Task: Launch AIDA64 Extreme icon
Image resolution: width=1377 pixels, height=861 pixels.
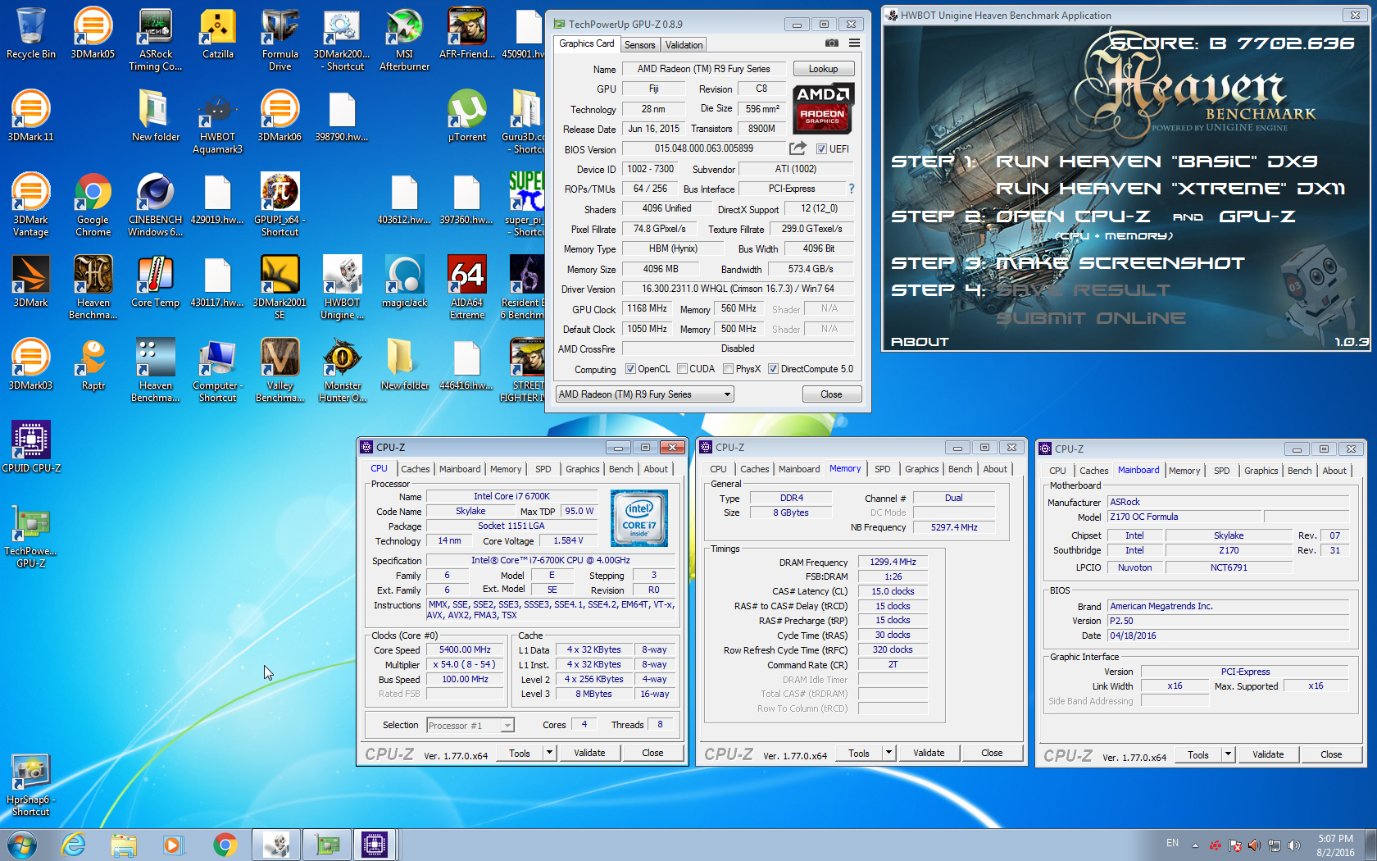Action: (x=466, y=288)
